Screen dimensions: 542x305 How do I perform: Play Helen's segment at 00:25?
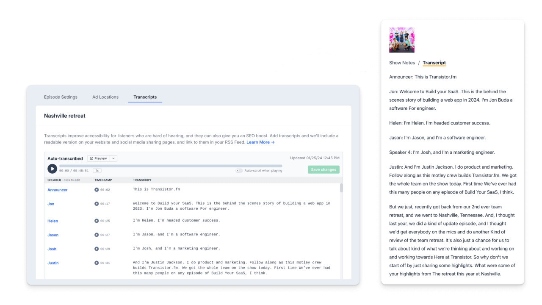(97, 221)
